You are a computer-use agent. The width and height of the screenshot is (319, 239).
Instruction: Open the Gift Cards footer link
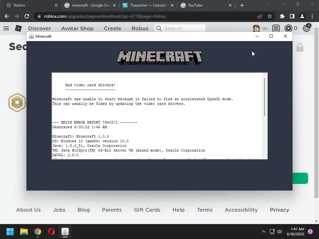click(x=147, y=210)
